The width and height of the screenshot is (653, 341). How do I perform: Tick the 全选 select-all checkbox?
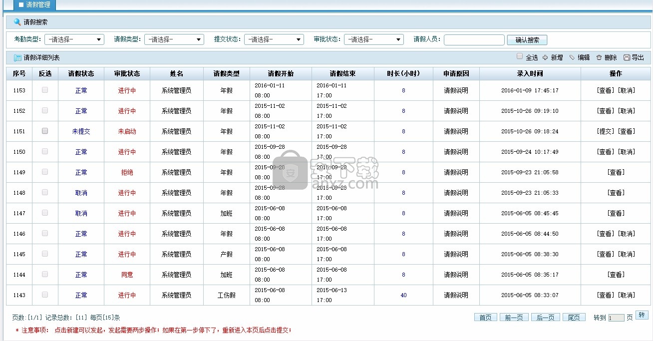pyautogui.click(x=520, y=56)
